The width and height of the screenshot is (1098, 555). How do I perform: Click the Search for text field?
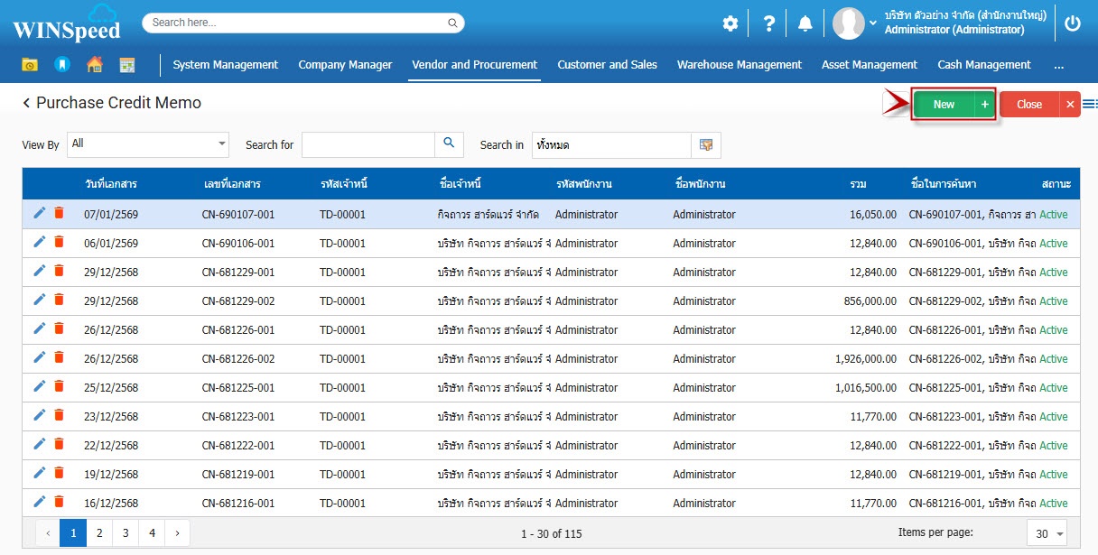[x=368, y=145]
